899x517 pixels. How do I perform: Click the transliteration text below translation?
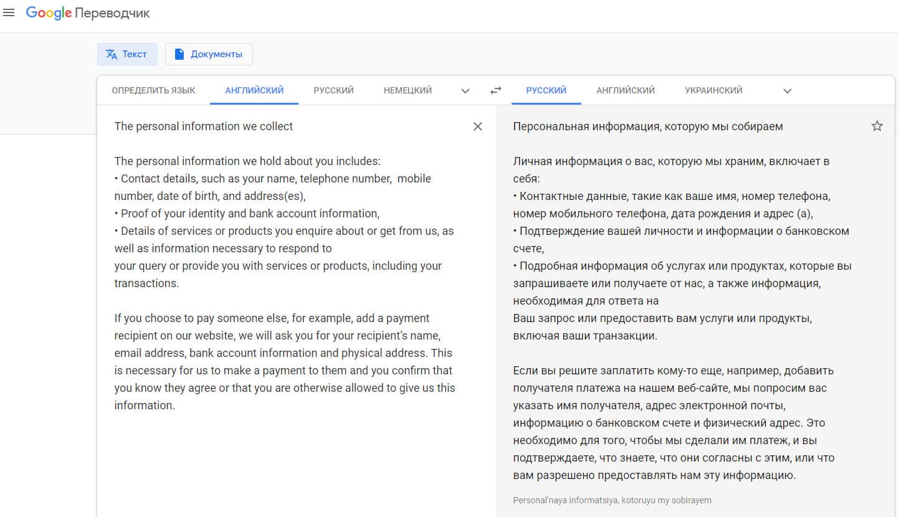(x=612, y=500)
